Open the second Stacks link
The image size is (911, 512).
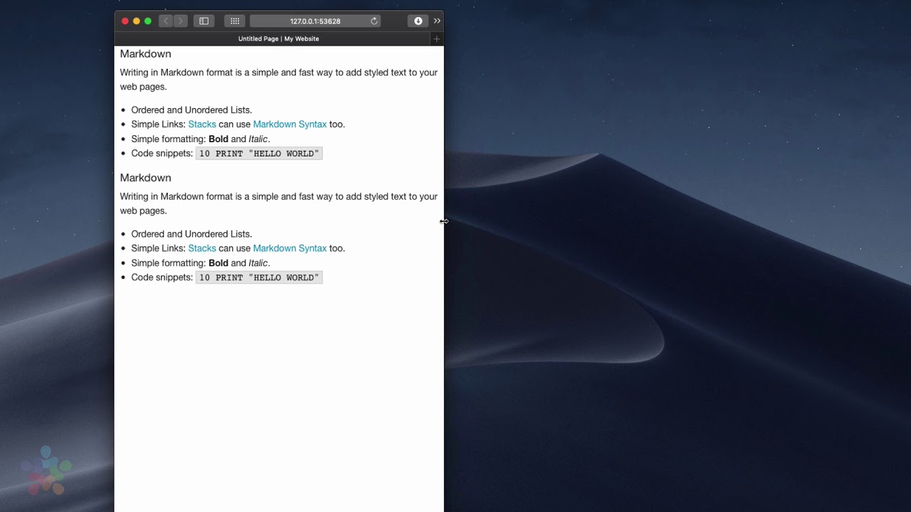(202, 248)
